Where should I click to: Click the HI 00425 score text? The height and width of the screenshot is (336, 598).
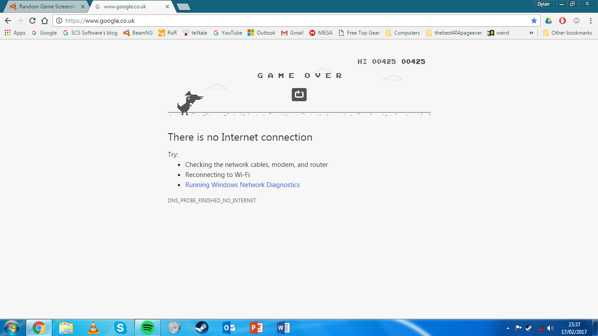tap(377, 62)
